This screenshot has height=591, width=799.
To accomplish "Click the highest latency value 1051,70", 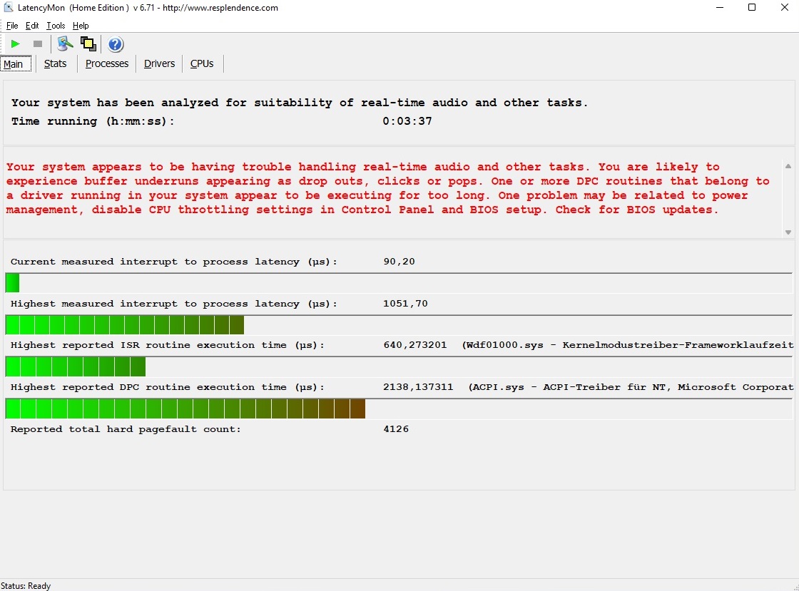I will [x=405, y=304].
